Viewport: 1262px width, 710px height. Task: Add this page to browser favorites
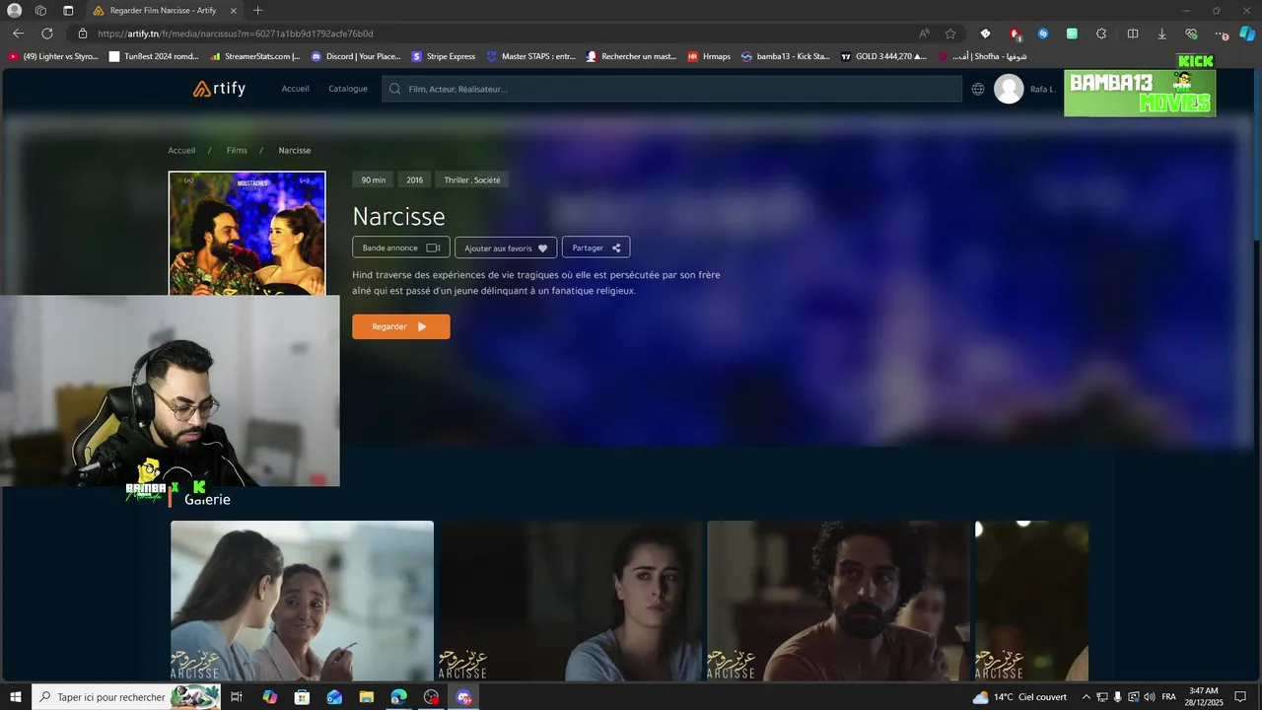950,34
